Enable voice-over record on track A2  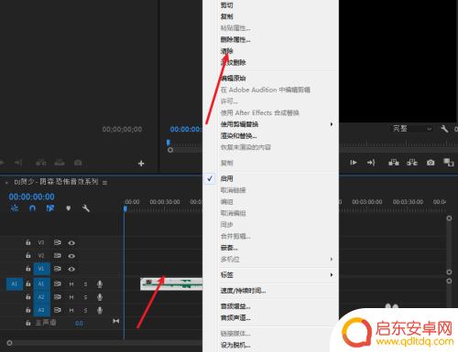(x=100, y=297)
